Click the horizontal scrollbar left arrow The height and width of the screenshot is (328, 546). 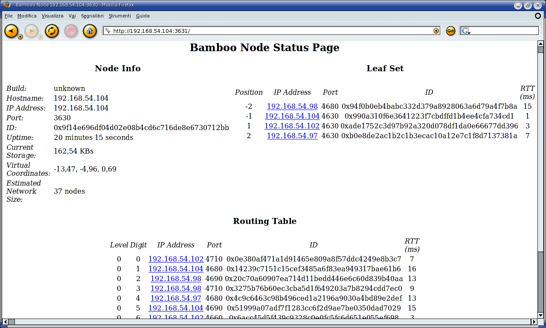click(5, 322)
